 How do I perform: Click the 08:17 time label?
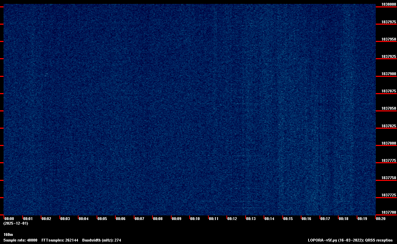(325, 219)
